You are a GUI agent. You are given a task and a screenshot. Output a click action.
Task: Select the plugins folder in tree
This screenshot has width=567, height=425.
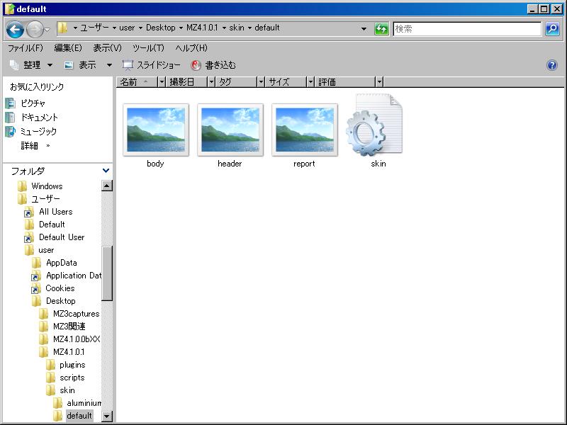72,365
